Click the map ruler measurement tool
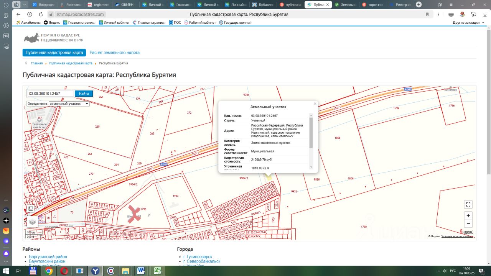 [31, 209]
